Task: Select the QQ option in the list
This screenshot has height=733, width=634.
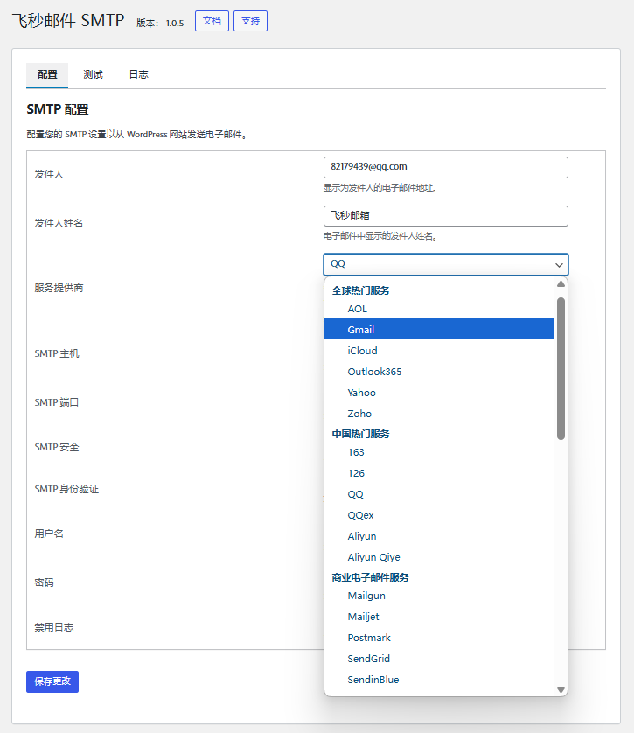Action: click(439, 494)
